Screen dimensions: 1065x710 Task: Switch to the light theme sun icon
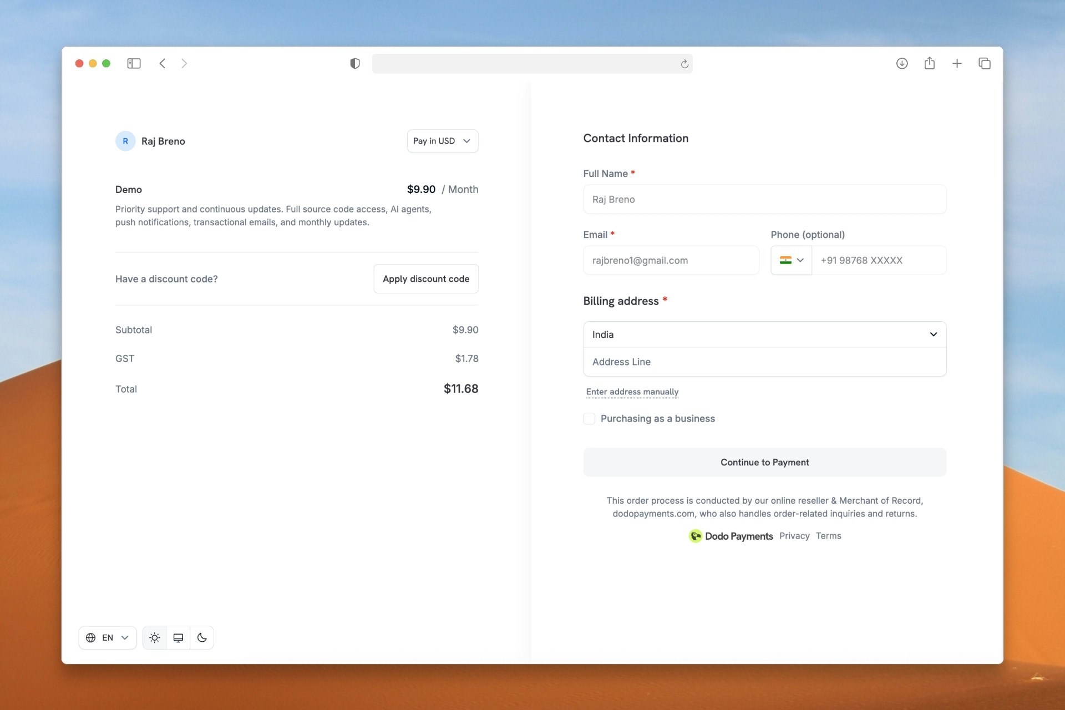click(x=155, y=638)
